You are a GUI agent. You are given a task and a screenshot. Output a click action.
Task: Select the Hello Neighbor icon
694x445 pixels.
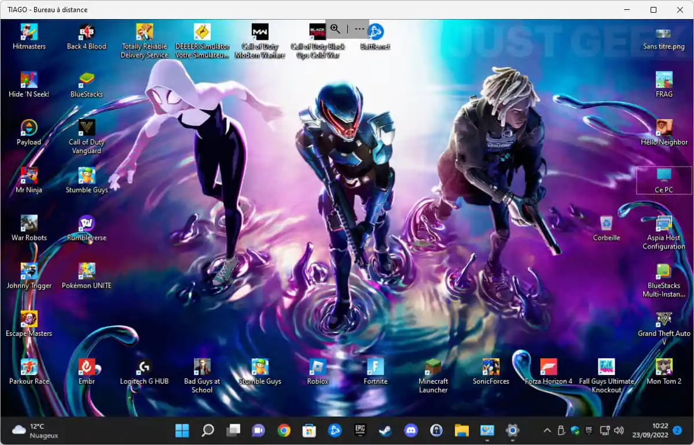(664, 132)
